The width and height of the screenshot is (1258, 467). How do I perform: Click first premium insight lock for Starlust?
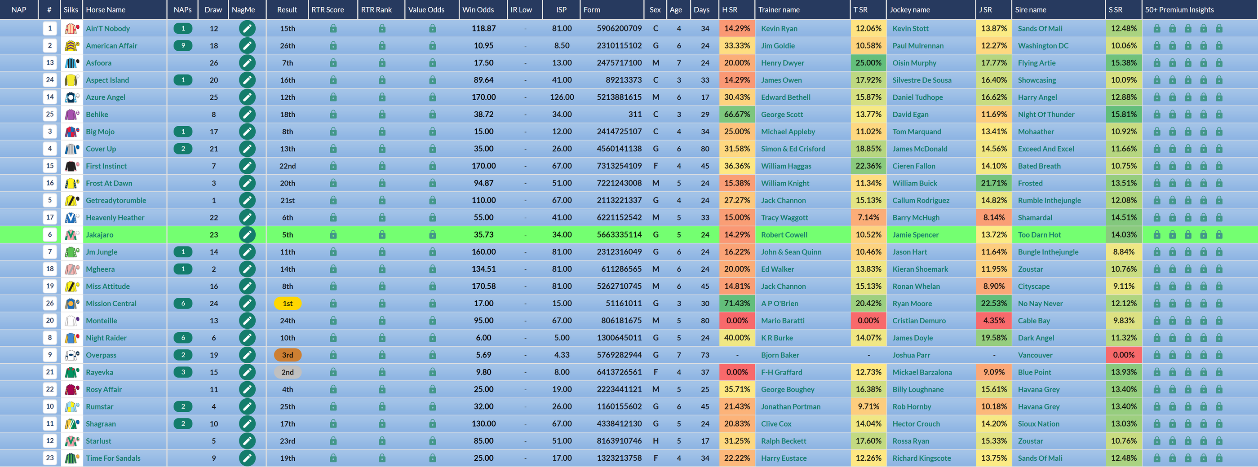pos(1157,441)
